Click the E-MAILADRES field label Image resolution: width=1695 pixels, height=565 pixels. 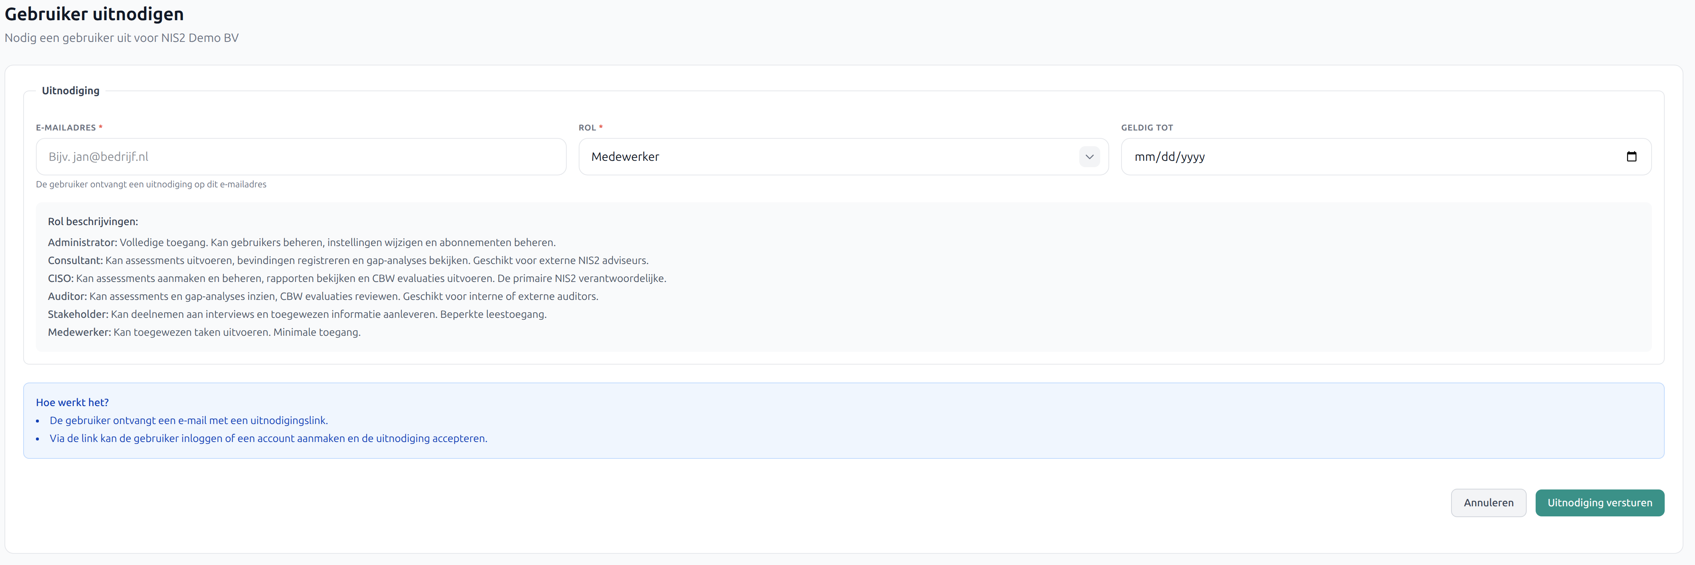[66, 128]
